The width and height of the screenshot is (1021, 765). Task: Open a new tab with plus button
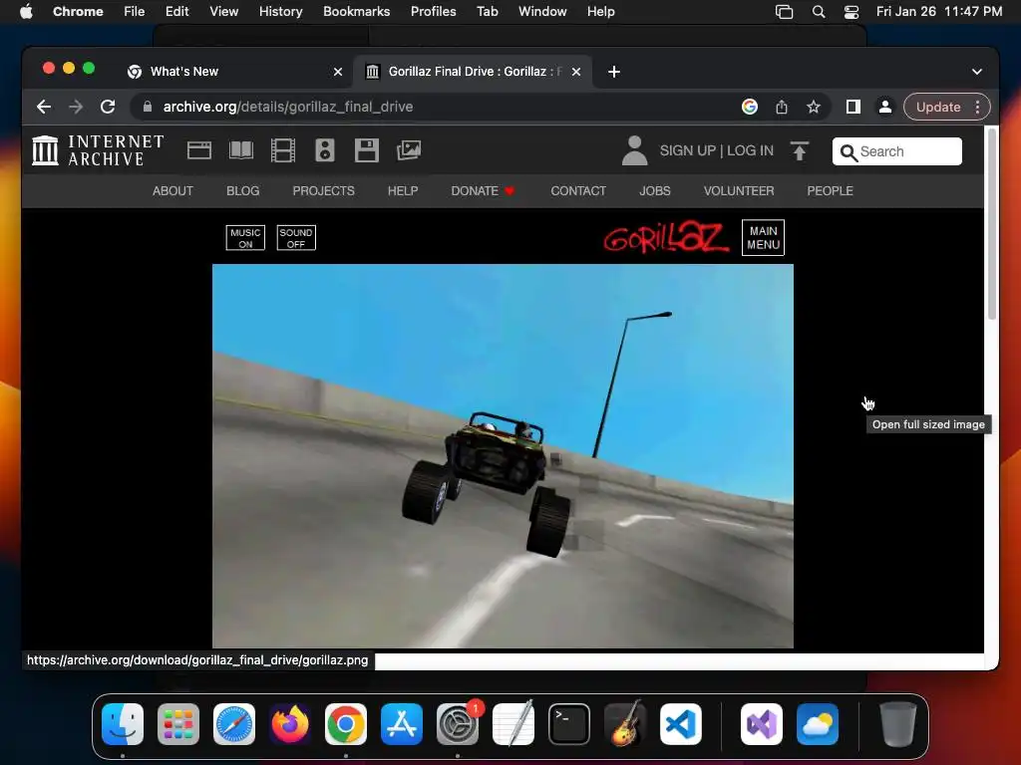tap(614, 72)
